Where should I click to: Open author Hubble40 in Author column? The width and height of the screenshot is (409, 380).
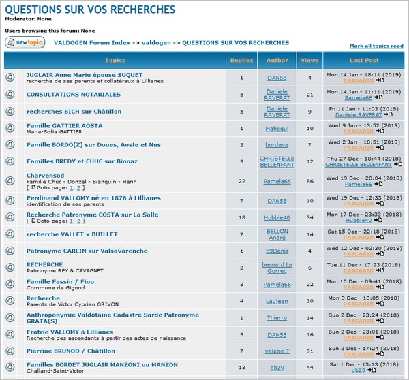click(x=277, y=218)
